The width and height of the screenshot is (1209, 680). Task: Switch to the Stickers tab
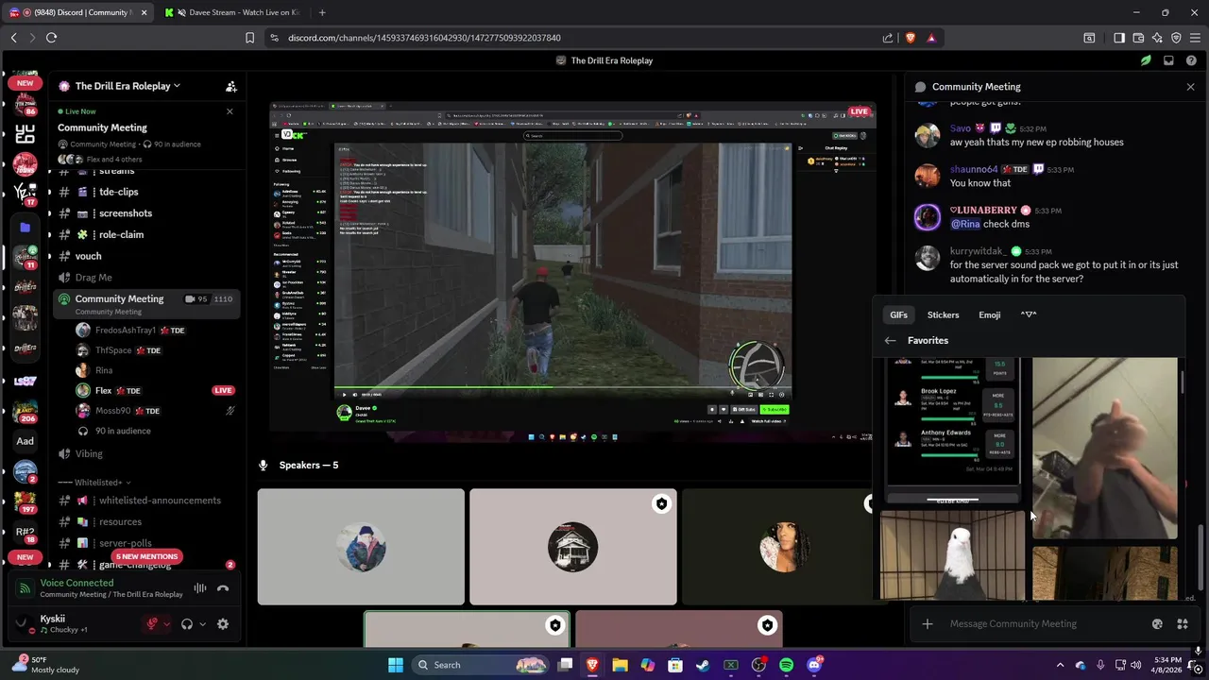(943, 314)
